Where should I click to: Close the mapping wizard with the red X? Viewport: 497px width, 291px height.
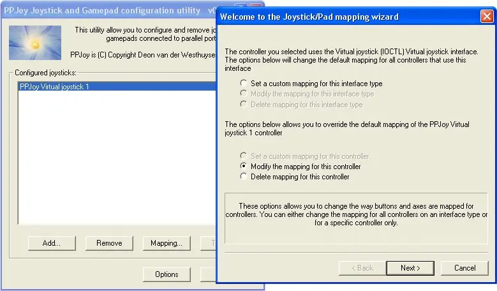[487, 16]
